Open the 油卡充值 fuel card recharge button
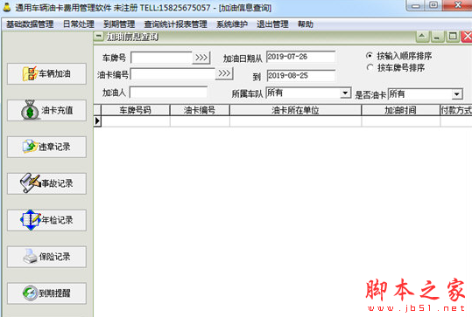Image resolution: width=472 pixels, height=317 pixels. point(46,110)
